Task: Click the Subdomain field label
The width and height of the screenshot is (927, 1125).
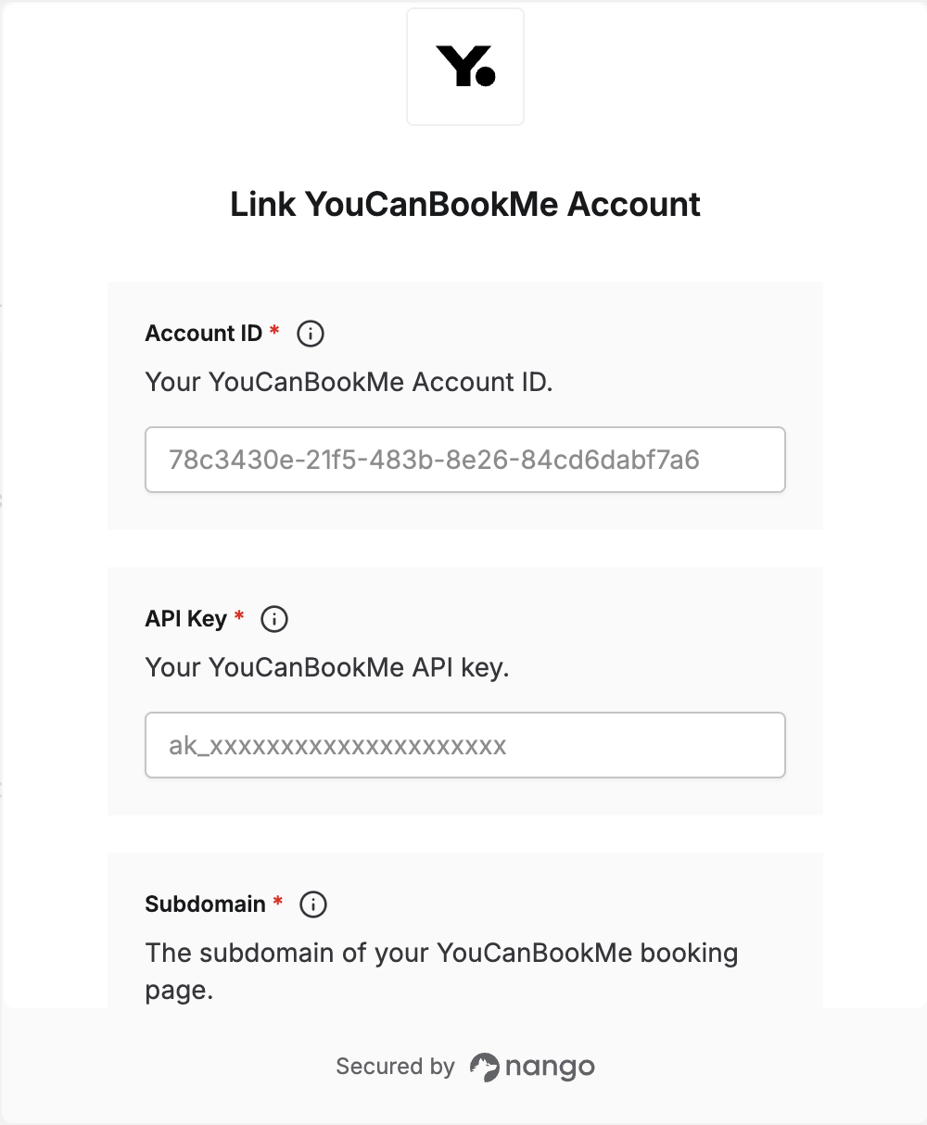Action: [x=206, y=904]
